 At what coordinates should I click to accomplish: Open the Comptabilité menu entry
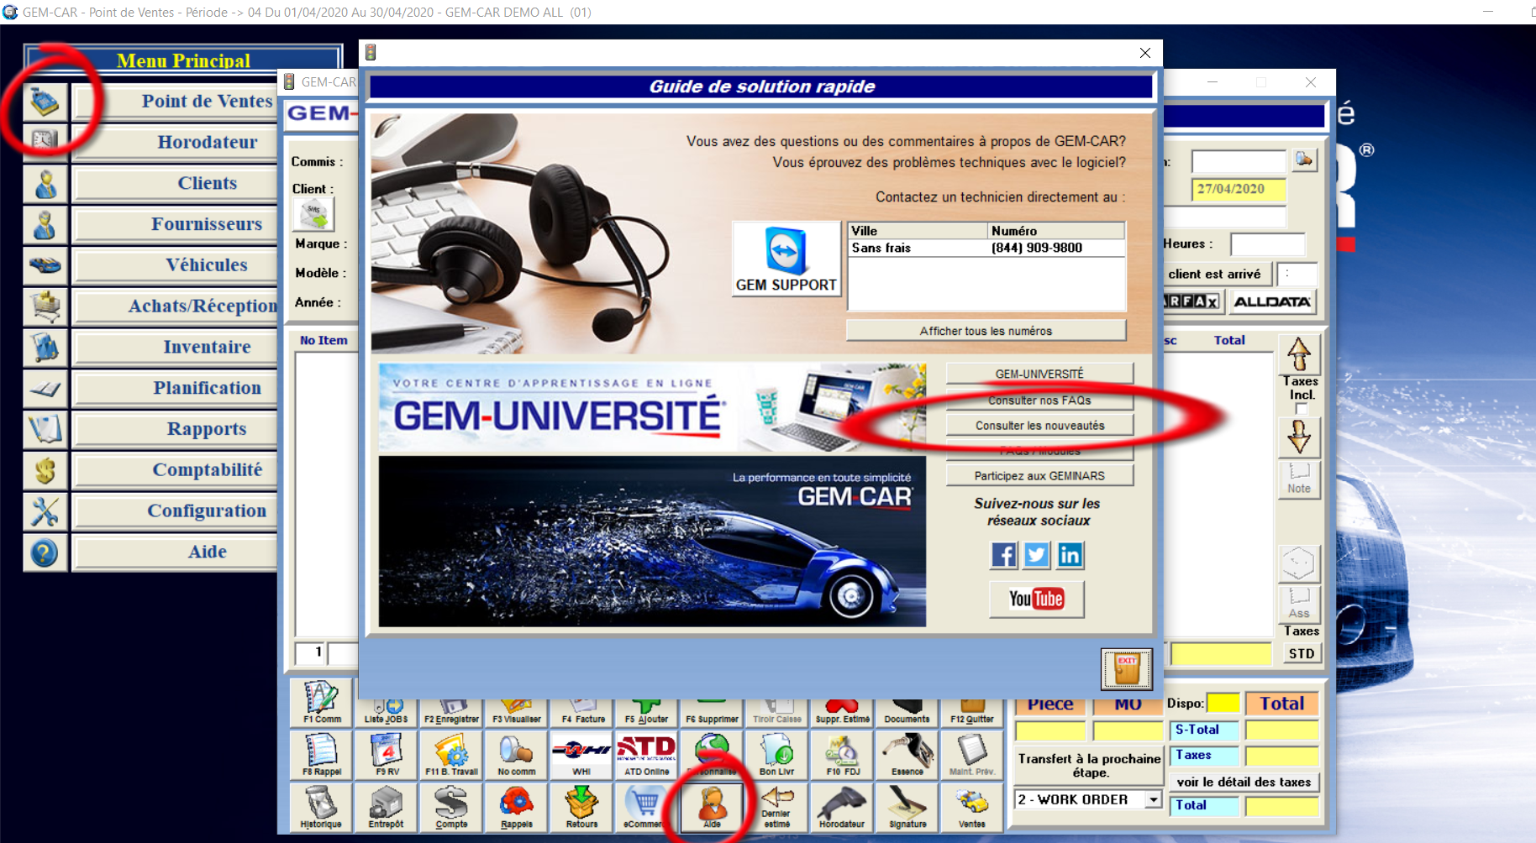pyautogui.click(x=176, y=470)
